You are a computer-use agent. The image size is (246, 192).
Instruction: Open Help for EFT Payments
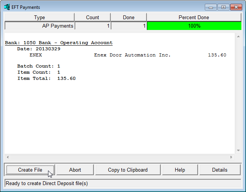pyautogui.click(x=180, y=170)
